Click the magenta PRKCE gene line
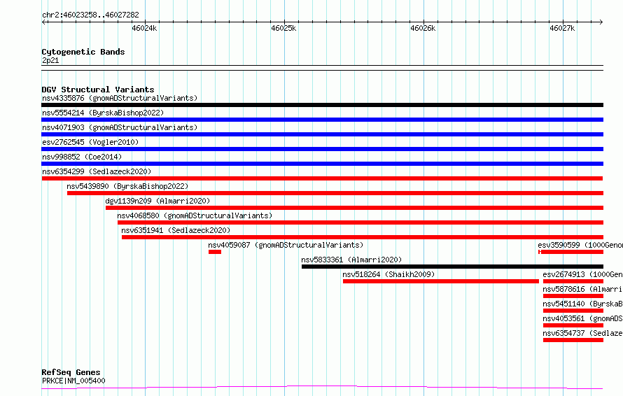Image resolution: width=623 pixels, height=396 pixels. pyautogui.click(x=322, y=388)
